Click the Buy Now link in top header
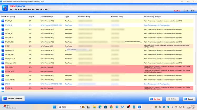197x110 pixels. point(177,11)
